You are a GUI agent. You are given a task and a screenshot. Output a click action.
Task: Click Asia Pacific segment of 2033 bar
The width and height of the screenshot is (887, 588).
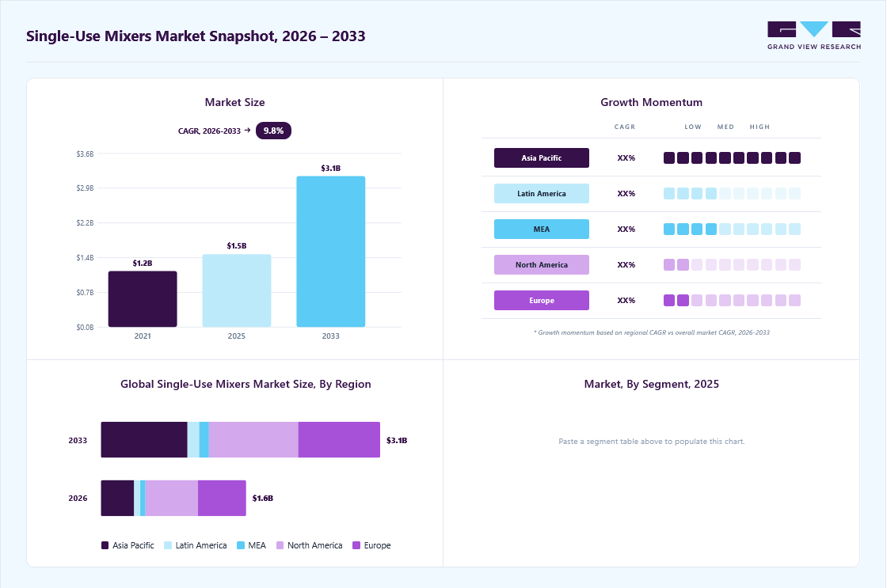pyautogui.click(x=144, y=440)
